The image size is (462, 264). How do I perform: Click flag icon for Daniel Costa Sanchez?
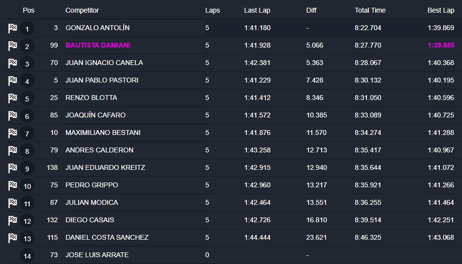pos(13,238)
